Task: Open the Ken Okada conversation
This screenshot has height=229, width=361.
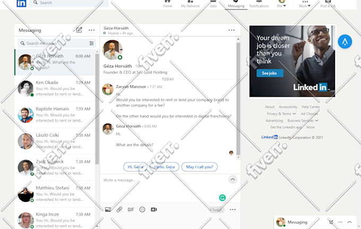Action: point(55,89)
